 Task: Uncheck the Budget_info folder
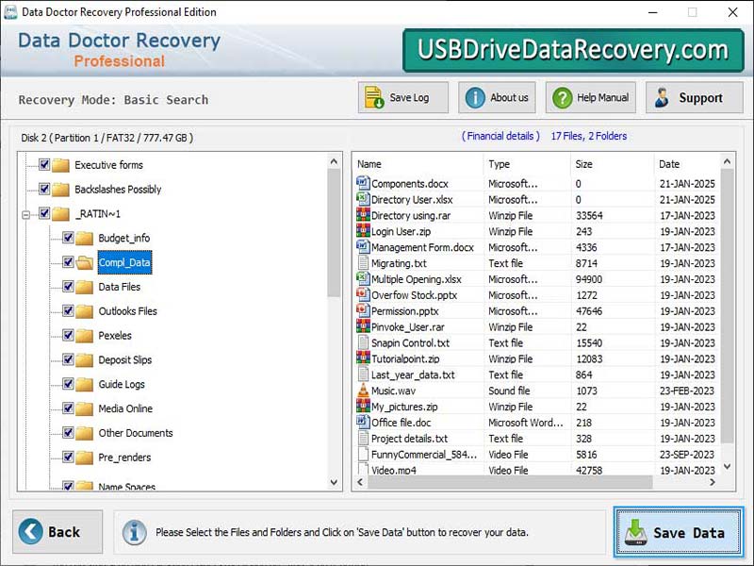click(70, 239)
